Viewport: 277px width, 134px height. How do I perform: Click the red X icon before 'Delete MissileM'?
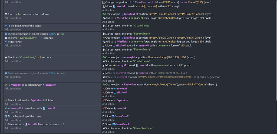click(104, 93)
